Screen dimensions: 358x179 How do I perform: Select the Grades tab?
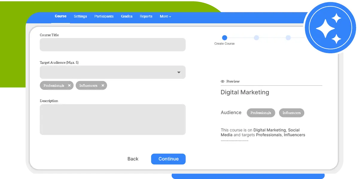tap(127, 16)
